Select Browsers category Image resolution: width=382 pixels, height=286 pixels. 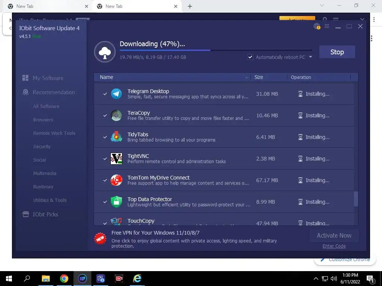click(43, 120)
